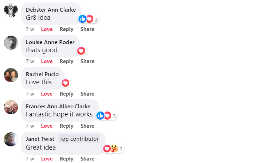Open reactions on Debster Ann Clarke's comment
This screenshot has width=278, height=163.
(89, 19)
